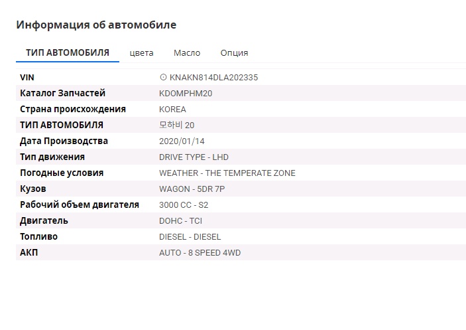
Task: Click the DOHC - TCI engine value
Action: [181, 221]
